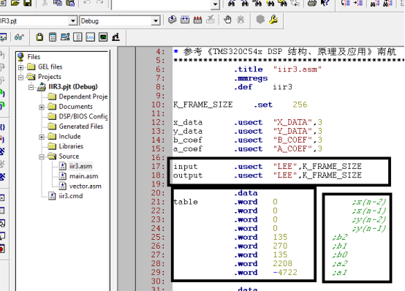Click .mmregs directive on line 7
Viewport: 405px width, 291px height.
tap(251, 78)
